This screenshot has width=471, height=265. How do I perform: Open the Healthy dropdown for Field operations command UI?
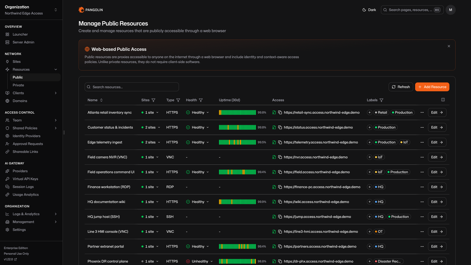click(x=198, y=172)
